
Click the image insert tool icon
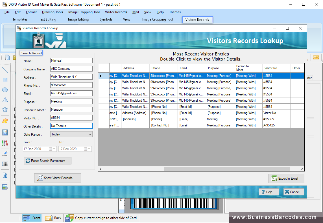5,132
